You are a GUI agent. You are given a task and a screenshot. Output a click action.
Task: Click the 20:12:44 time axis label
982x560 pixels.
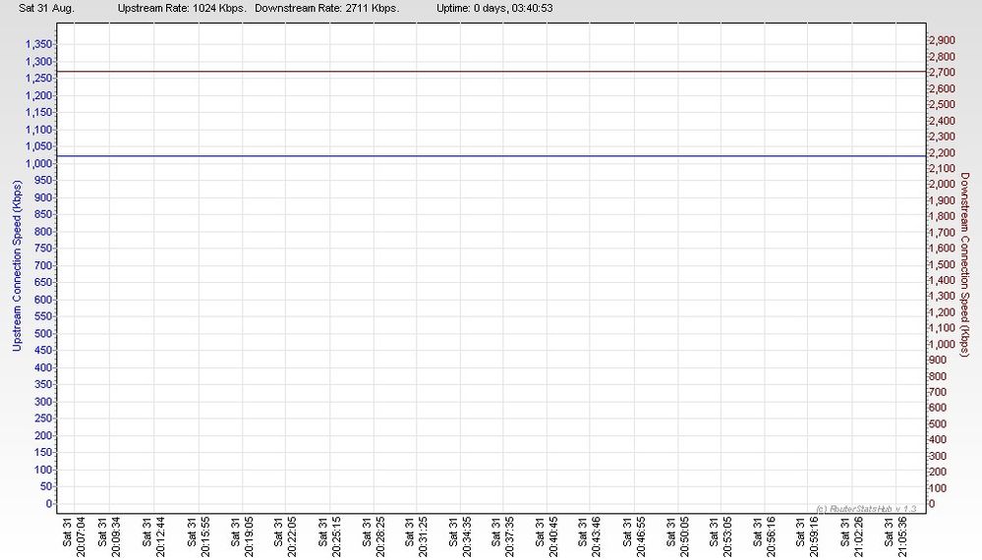click(159, 536)
